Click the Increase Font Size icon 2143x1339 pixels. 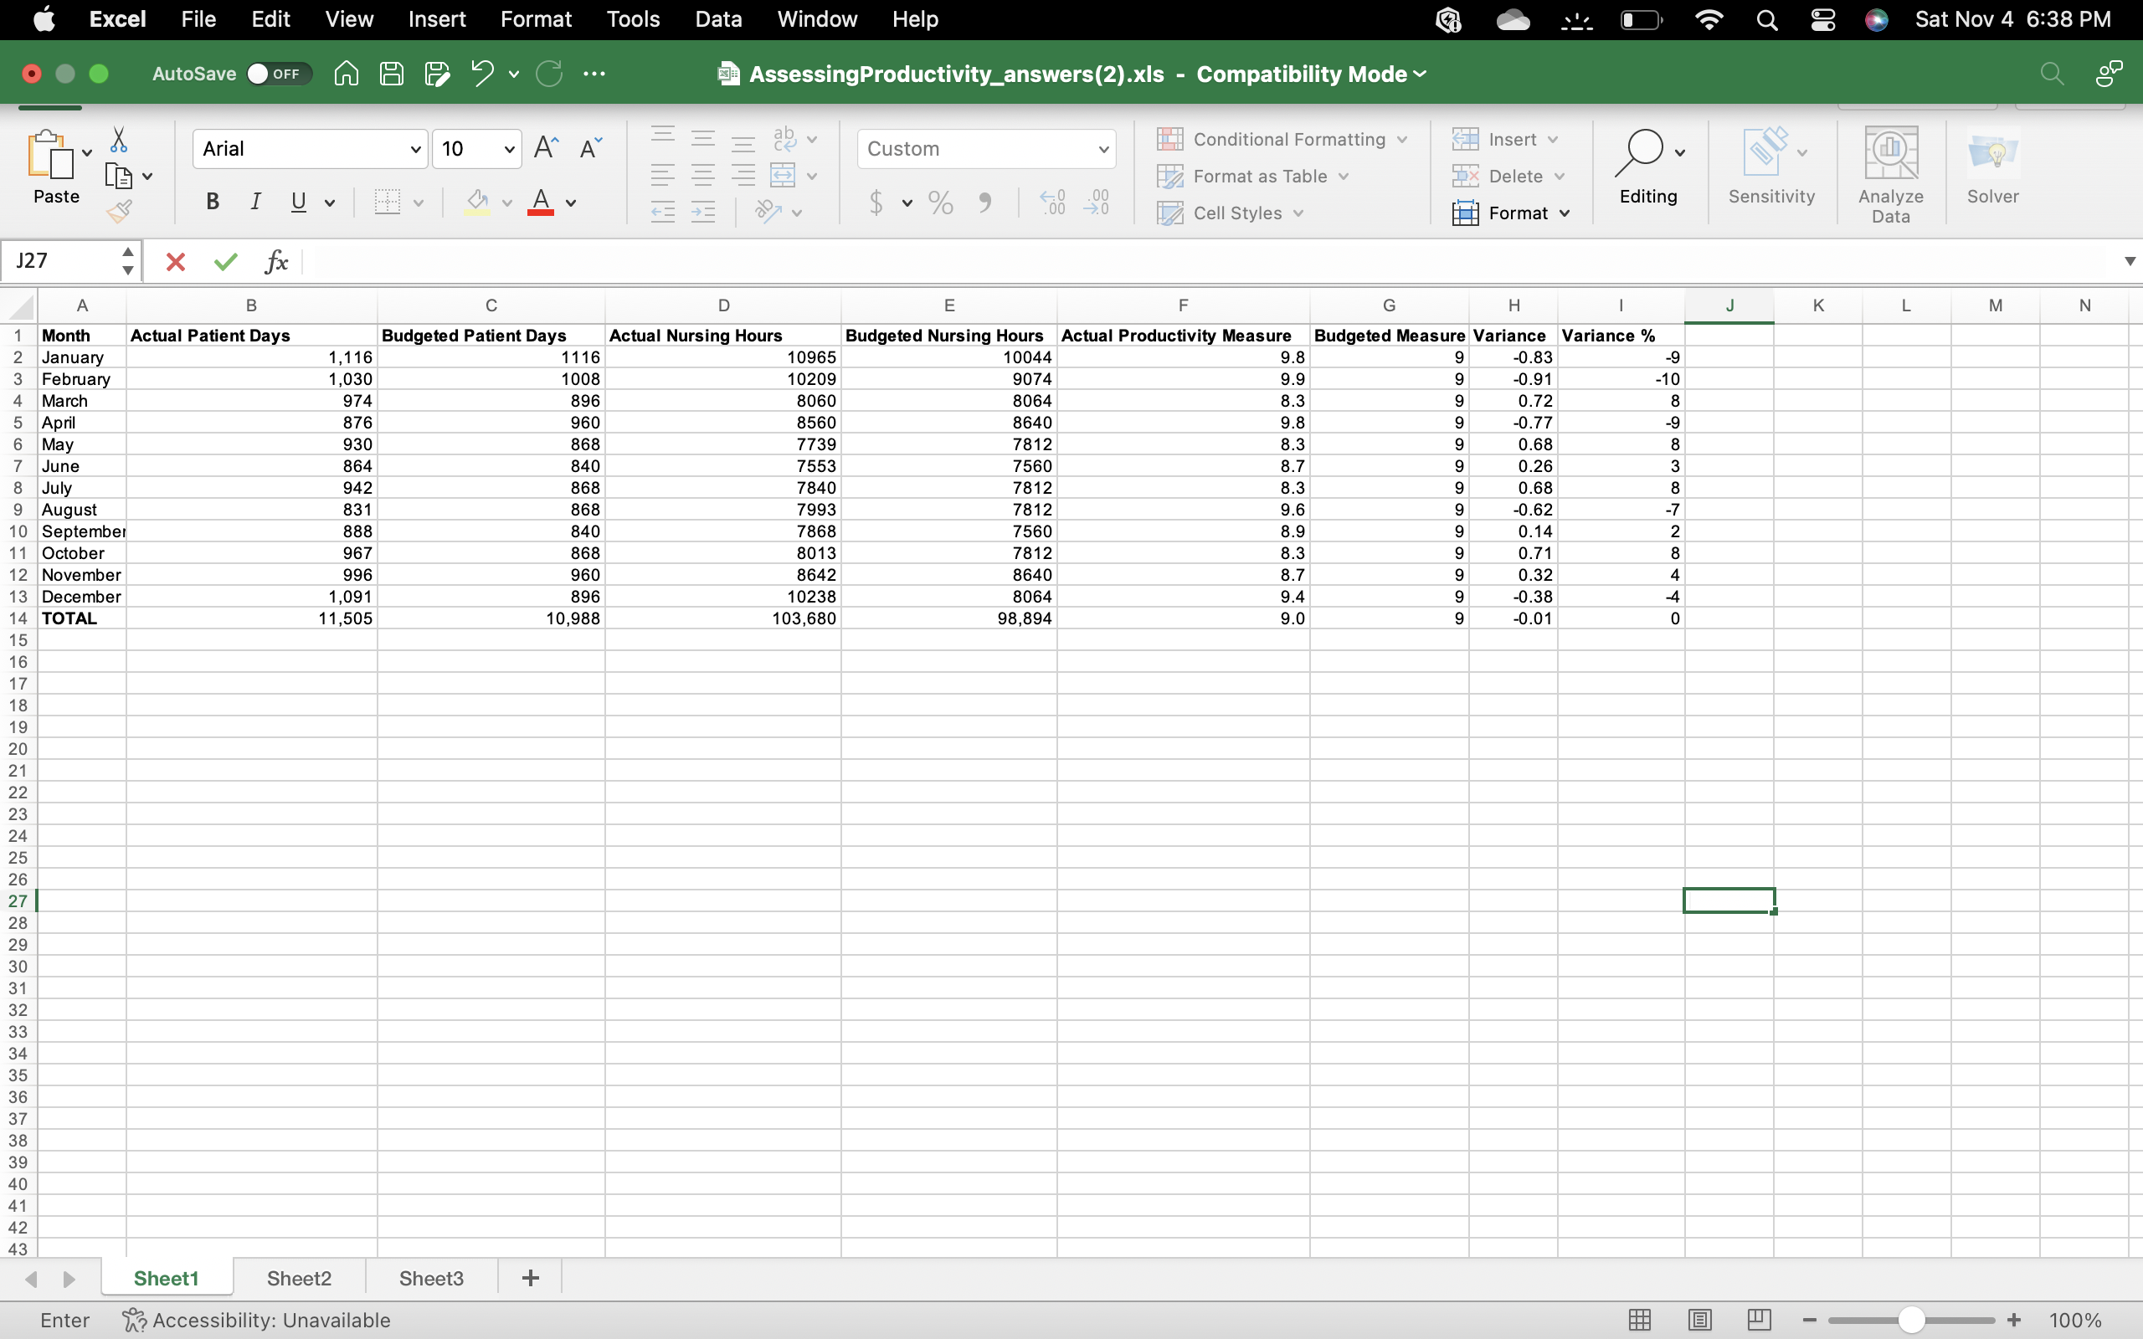546,148
